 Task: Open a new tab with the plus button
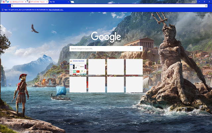point(72,2)
